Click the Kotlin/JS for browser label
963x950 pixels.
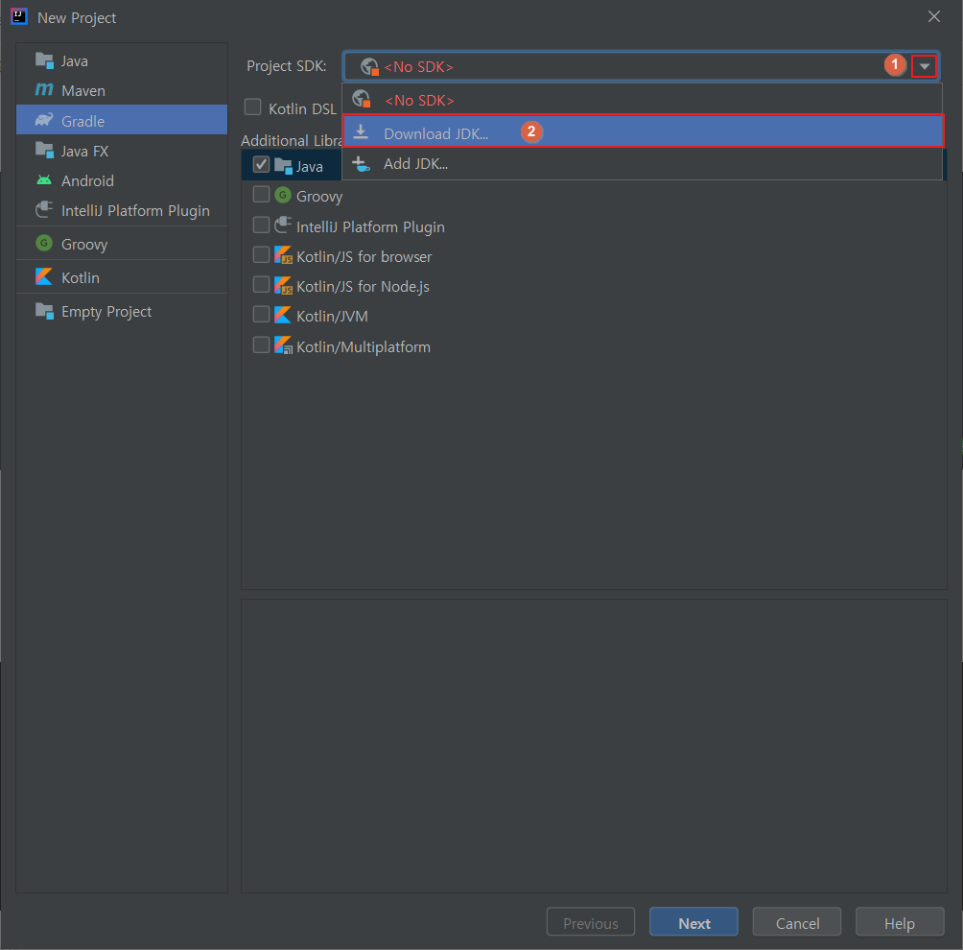[364, 257]
